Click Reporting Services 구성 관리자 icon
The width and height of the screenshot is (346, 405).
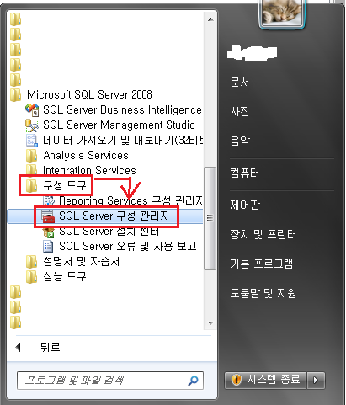tap(49, 200)
